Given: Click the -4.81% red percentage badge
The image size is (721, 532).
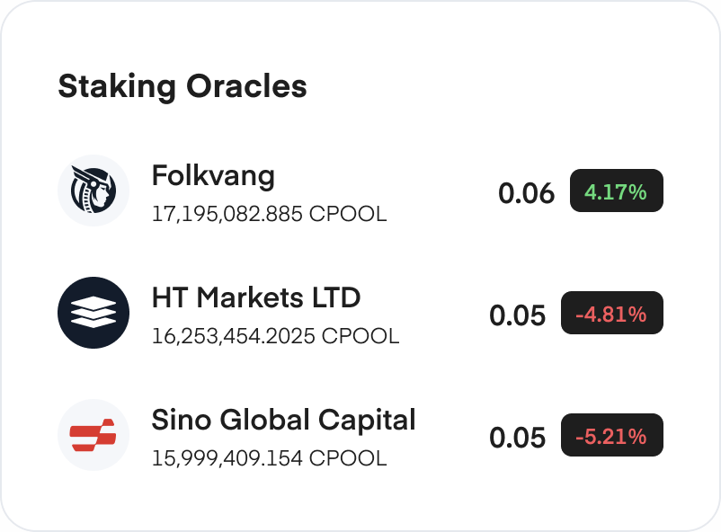Looking at the screenshot, I should click(612, 314).
